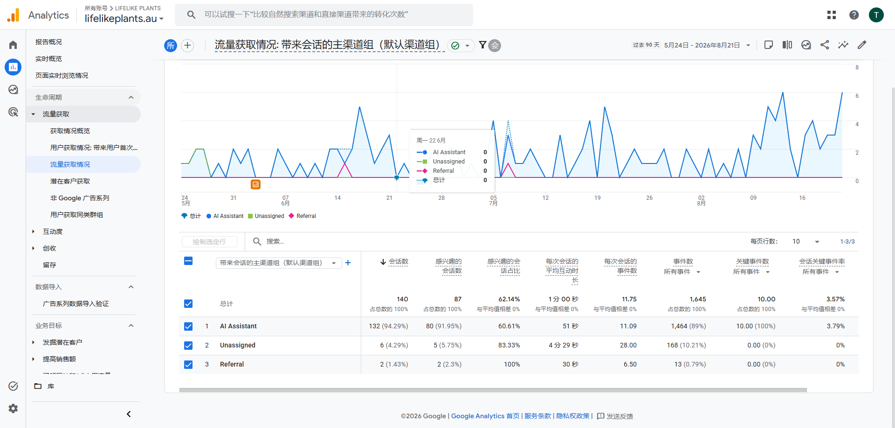Screen dimensions: 895x428
Task: Open the Help question mark icon
Action: (x=854, y=15)
